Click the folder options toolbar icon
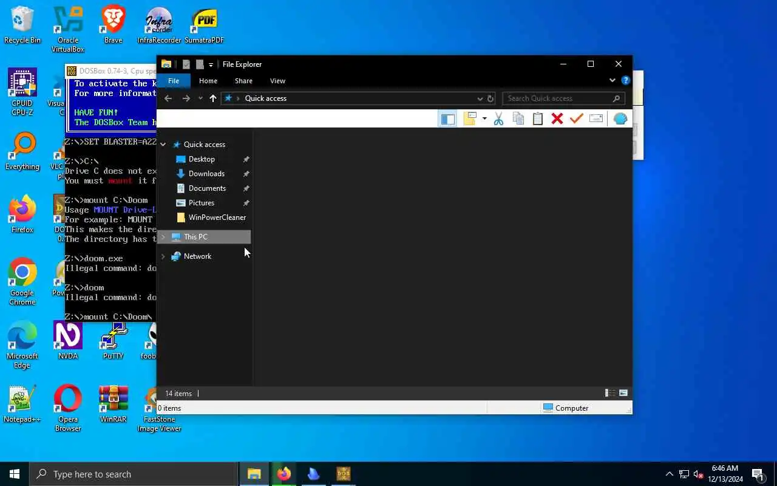The height and width of the screenshot is (486, 777). tap(470, 119)
